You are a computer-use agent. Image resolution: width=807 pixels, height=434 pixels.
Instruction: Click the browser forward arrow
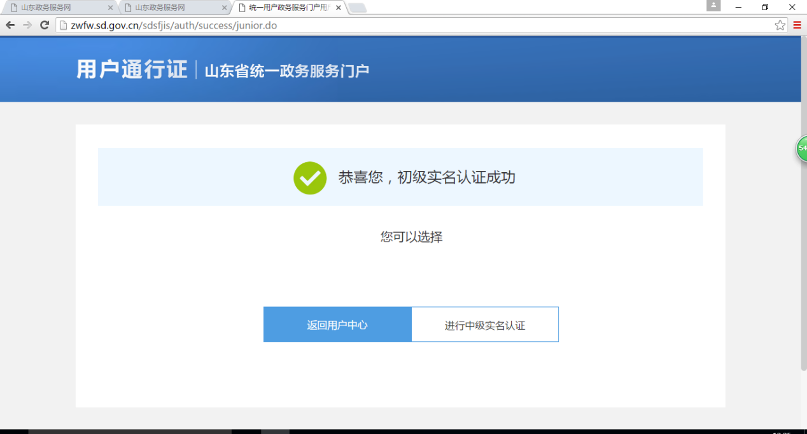coord(27,25)
